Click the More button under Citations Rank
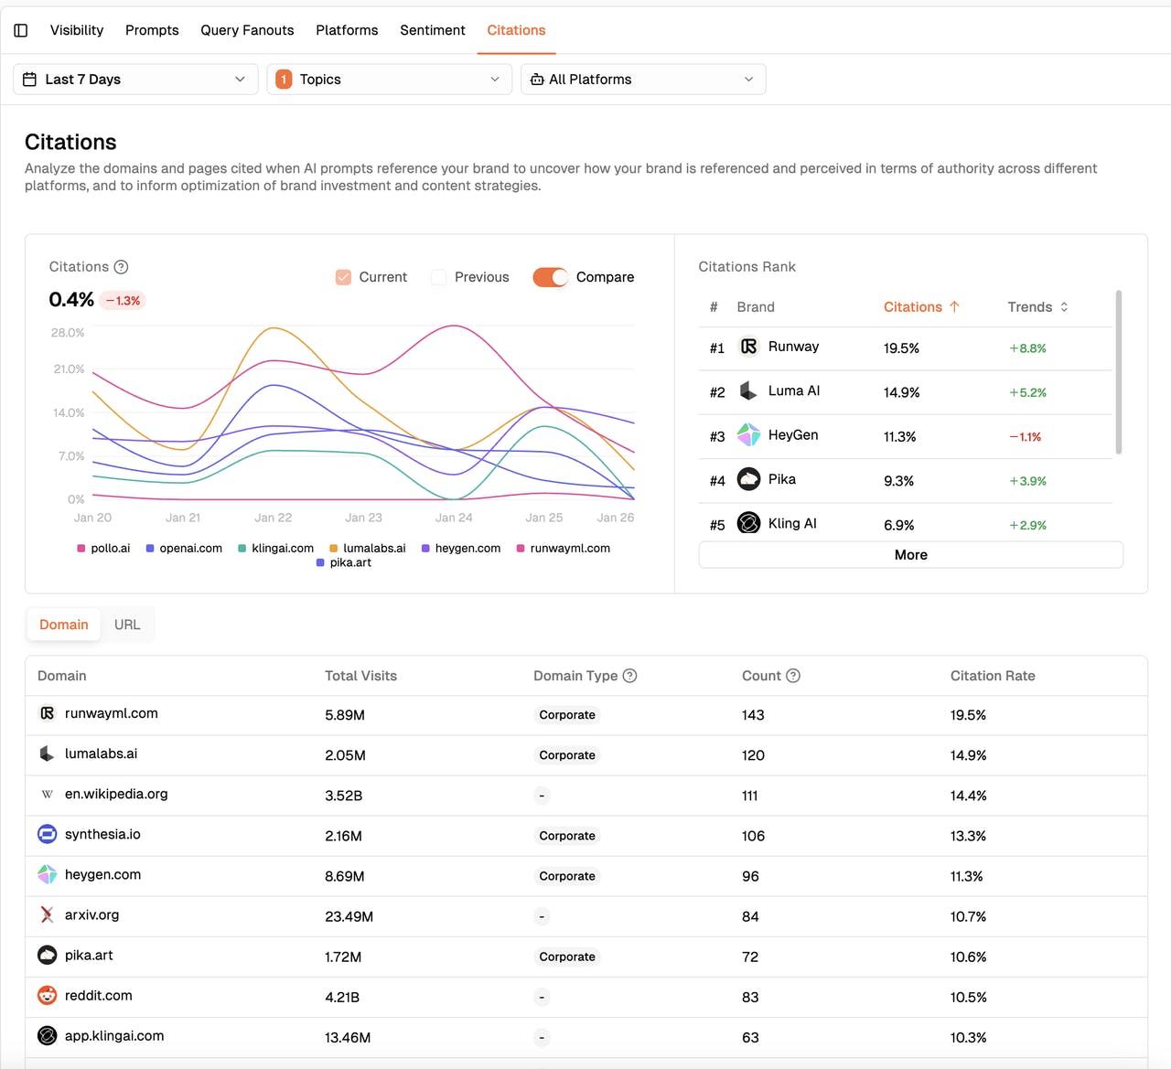Image resolution: width=1171 pixels, height=1069 pixels. pyautogui.click(x=910, y=555)
